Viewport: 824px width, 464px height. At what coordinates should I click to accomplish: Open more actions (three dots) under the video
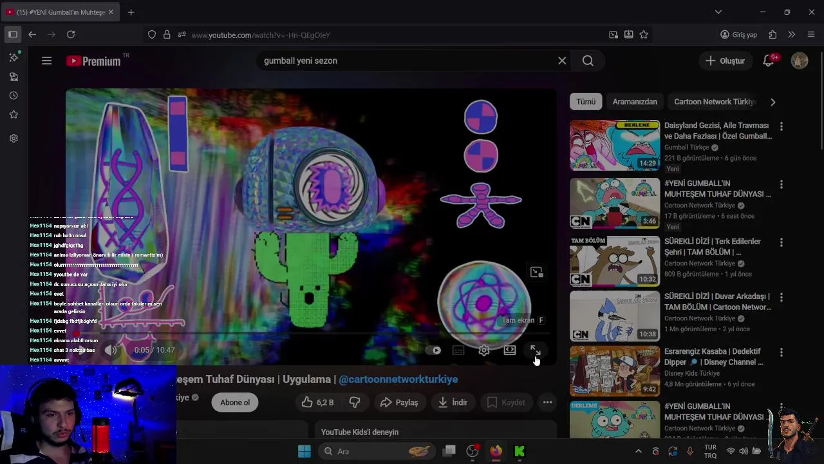point(547,402)
